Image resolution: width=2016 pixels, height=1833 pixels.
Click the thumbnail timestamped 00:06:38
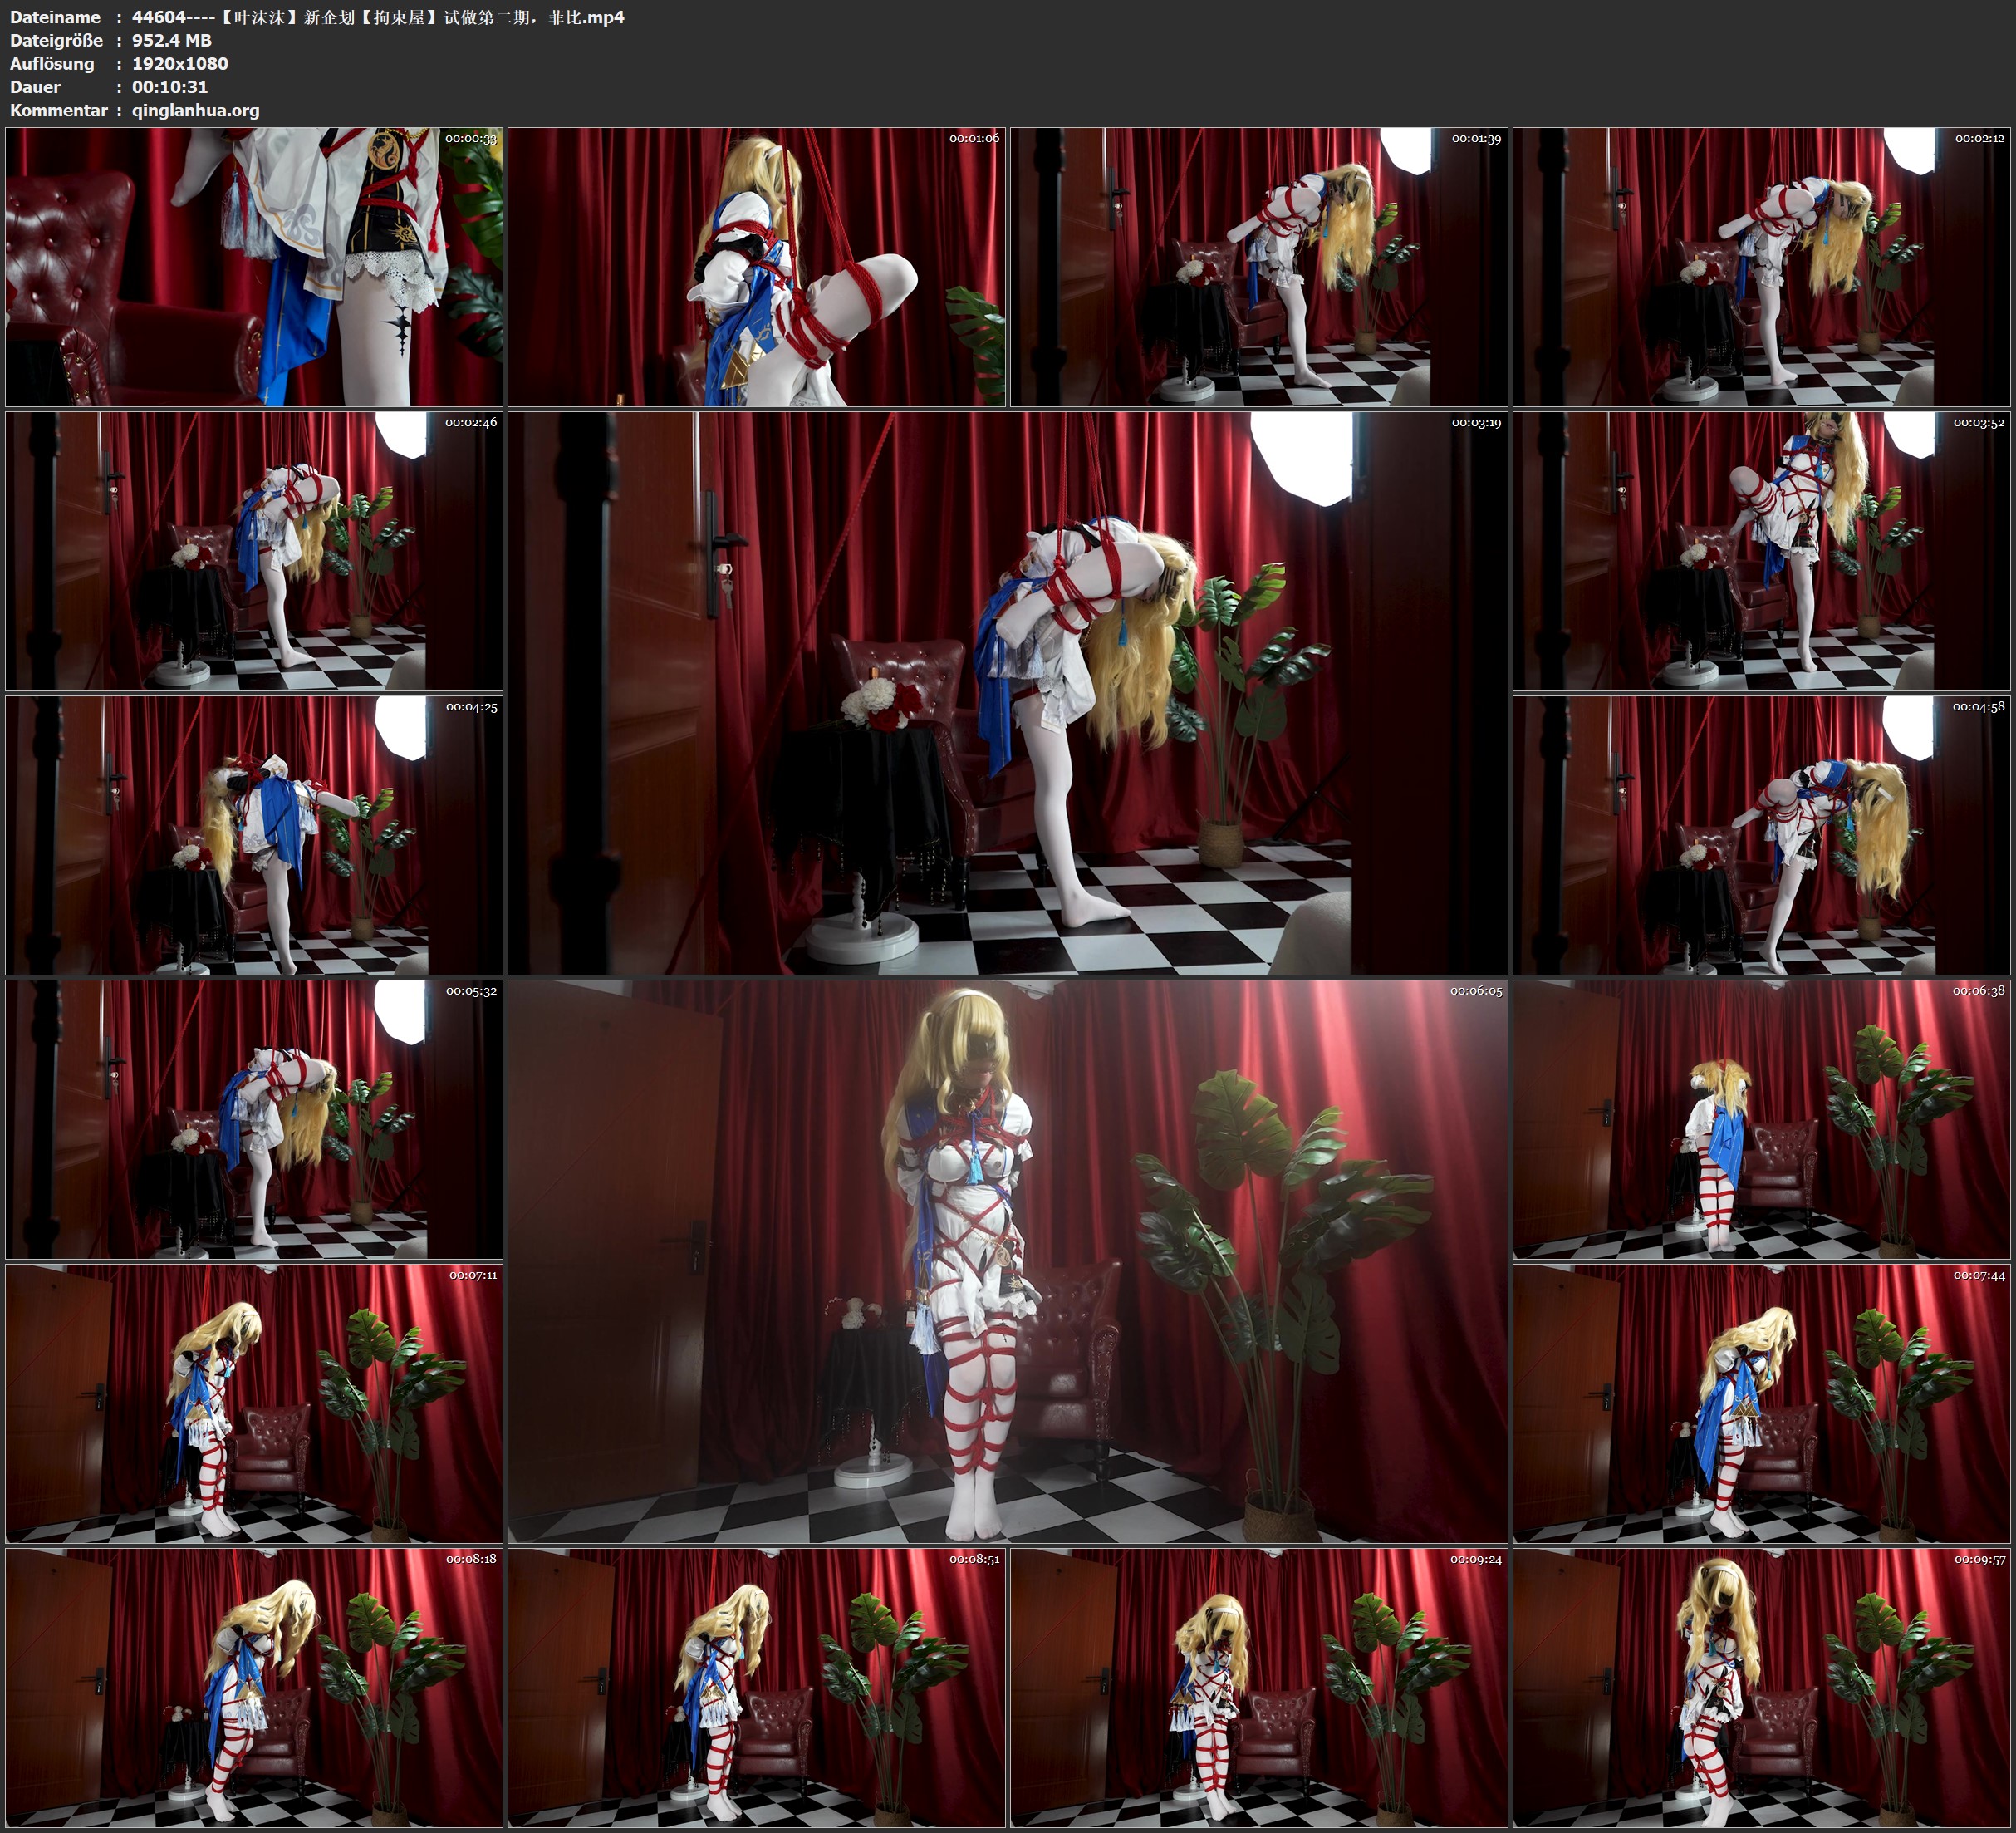coord(1762,1118)
